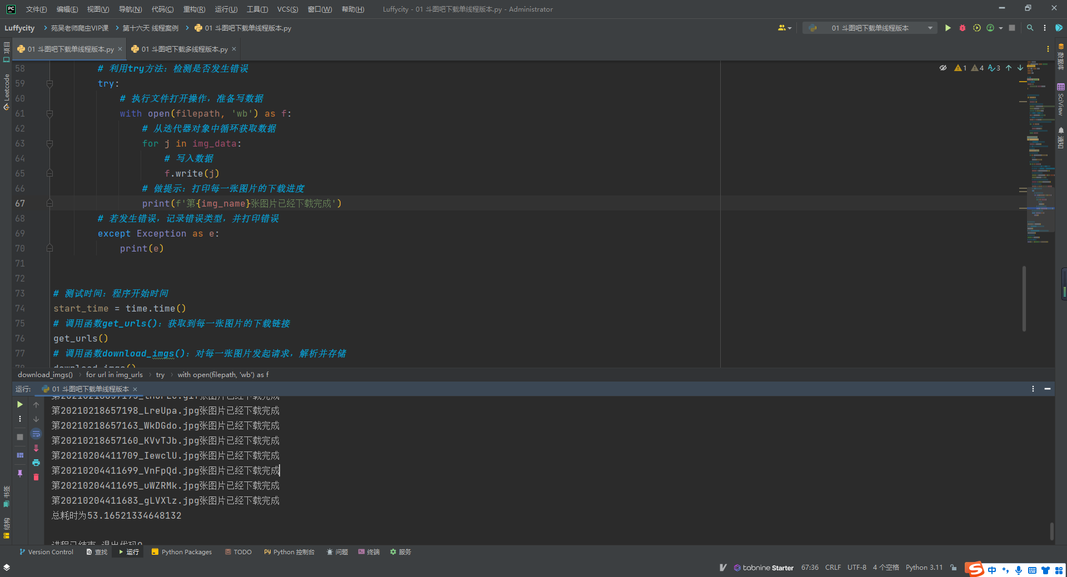The image size is (1067, 577).
Task: Open Python 控制台 tool window
Action: point(289,552)
